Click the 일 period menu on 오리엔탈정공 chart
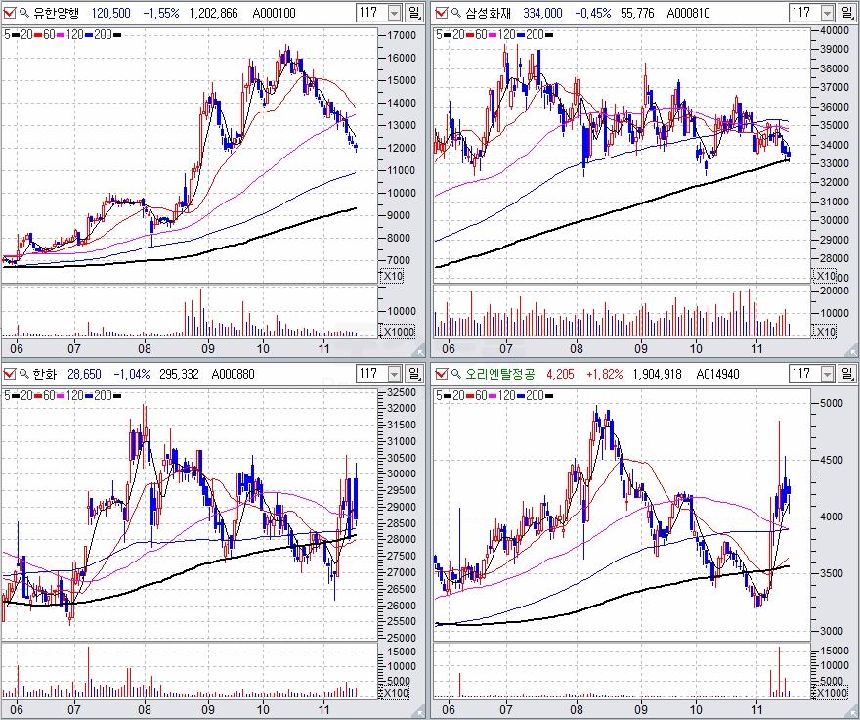 [846, 374]
